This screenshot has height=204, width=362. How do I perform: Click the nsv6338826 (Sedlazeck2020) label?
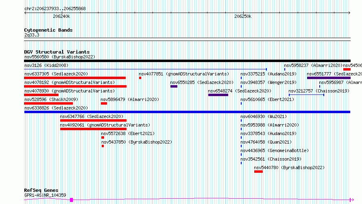click(56, 108)
